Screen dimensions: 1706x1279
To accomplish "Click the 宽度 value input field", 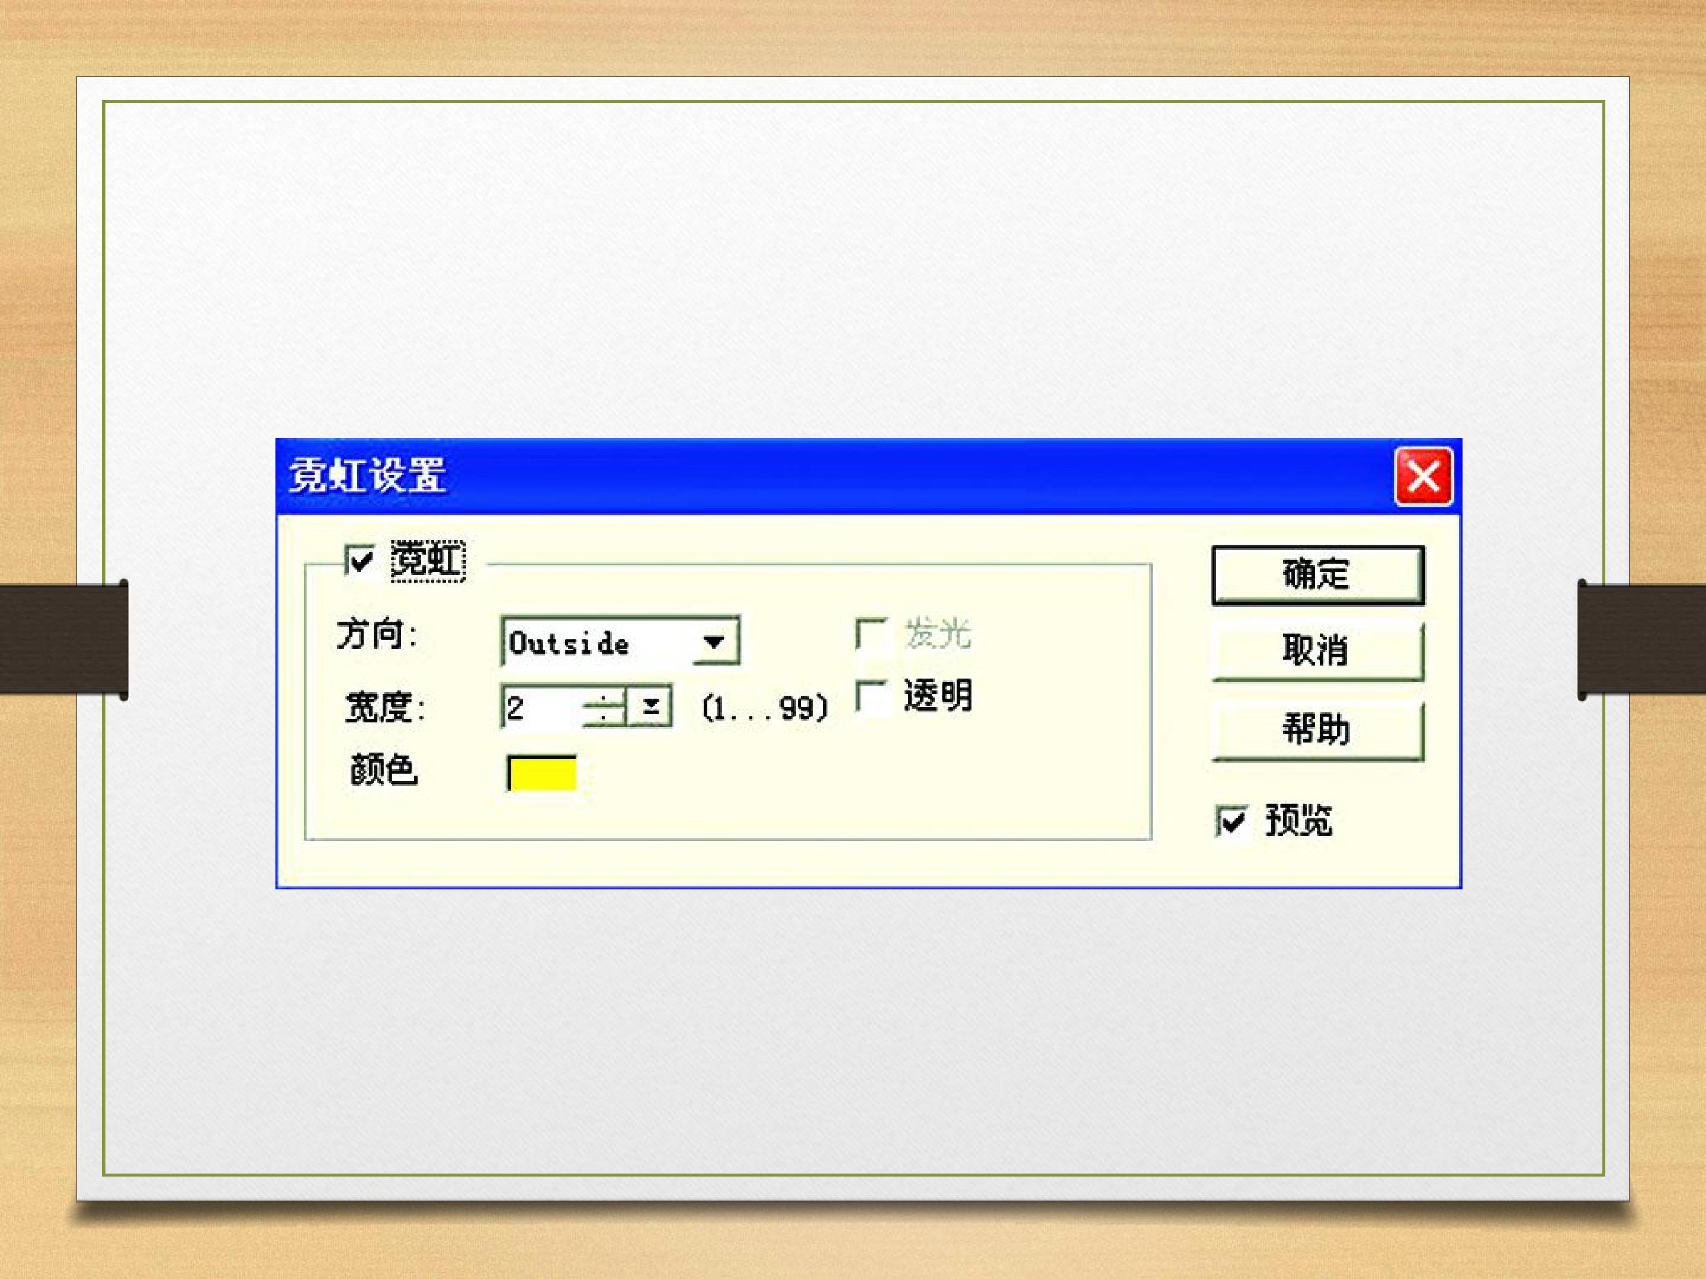I will [541, 706].
